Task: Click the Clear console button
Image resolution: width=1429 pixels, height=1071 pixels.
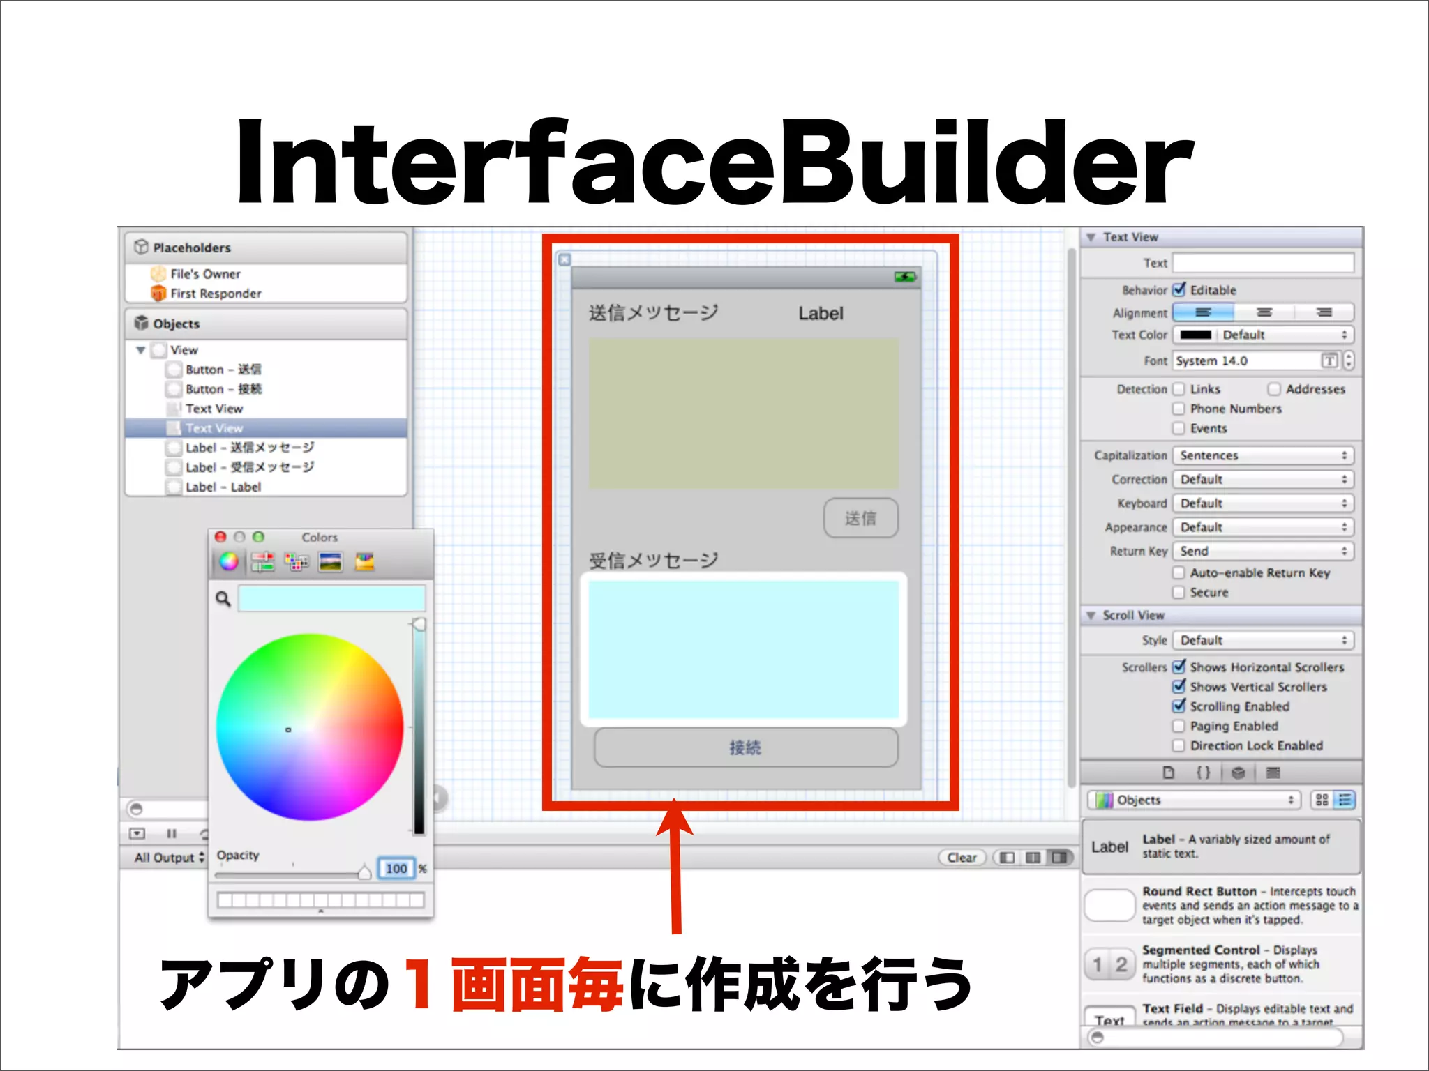Action: [x=962, y=858]
